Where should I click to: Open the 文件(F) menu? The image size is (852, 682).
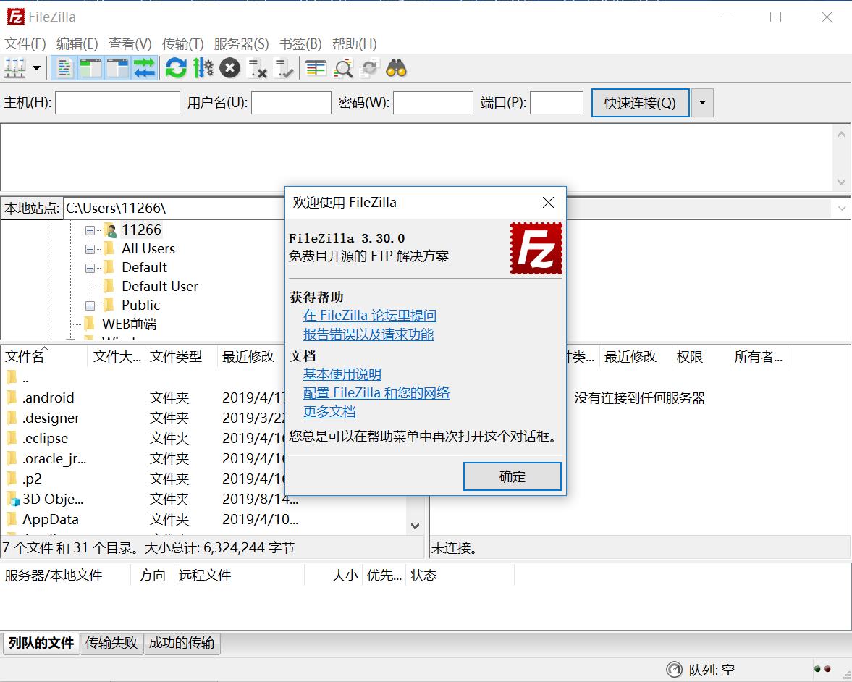click(25, 43)
